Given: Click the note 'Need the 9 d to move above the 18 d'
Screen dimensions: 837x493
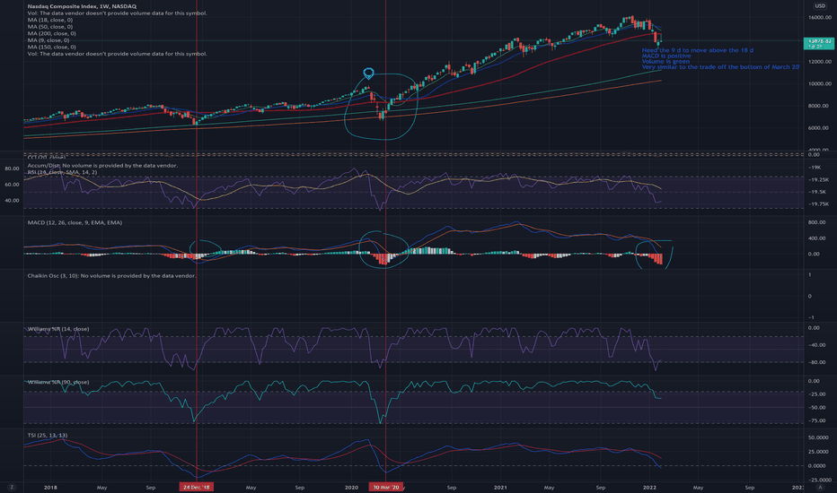Looking at the screenshot, I should tap(697, 50).
